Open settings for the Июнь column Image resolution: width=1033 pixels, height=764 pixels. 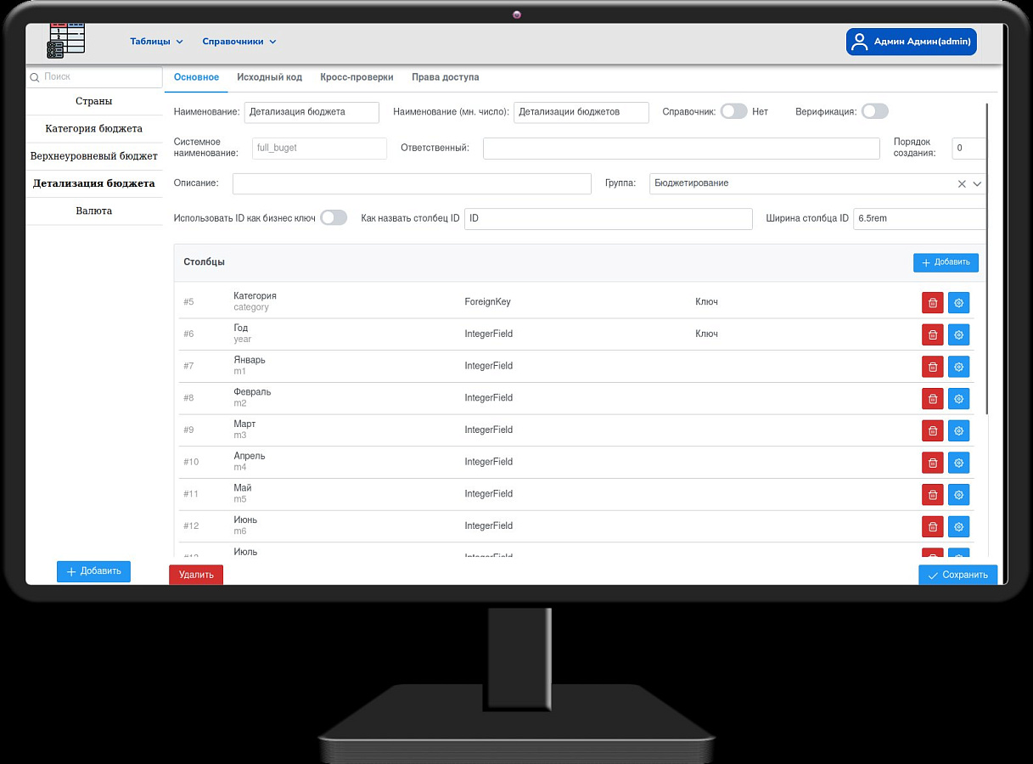pyautogui.click(x=959, y=527)
